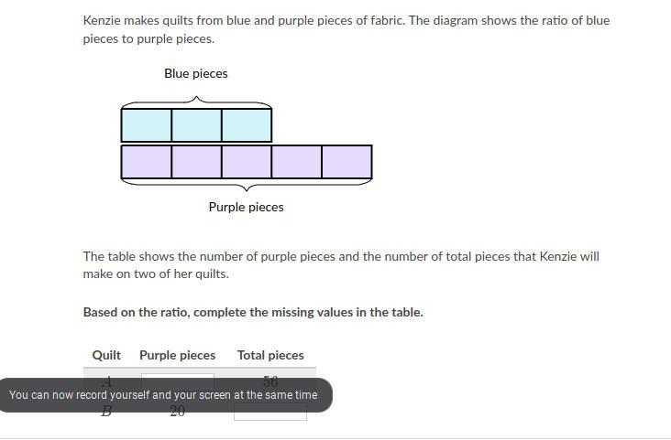The width and height of the screenshot is (671, 440).
Task: Click the "Blue pieces" diagram label
Action: pos(196,73)
